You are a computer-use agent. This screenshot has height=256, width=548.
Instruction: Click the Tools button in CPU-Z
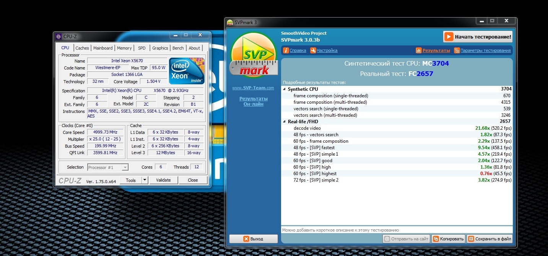coord(131,180)
